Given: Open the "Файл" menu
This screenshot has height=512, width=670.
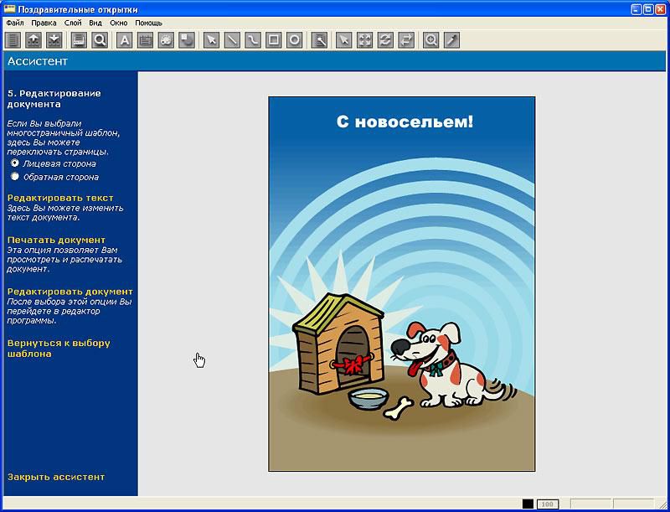Looking at the screenshot, I should pyautogui.click(x=15, y=23).
